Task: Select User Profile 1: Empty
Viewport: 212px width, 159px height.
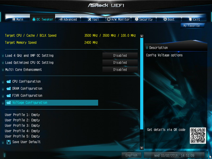Action: pyautogui.click(x=22, y=115)
